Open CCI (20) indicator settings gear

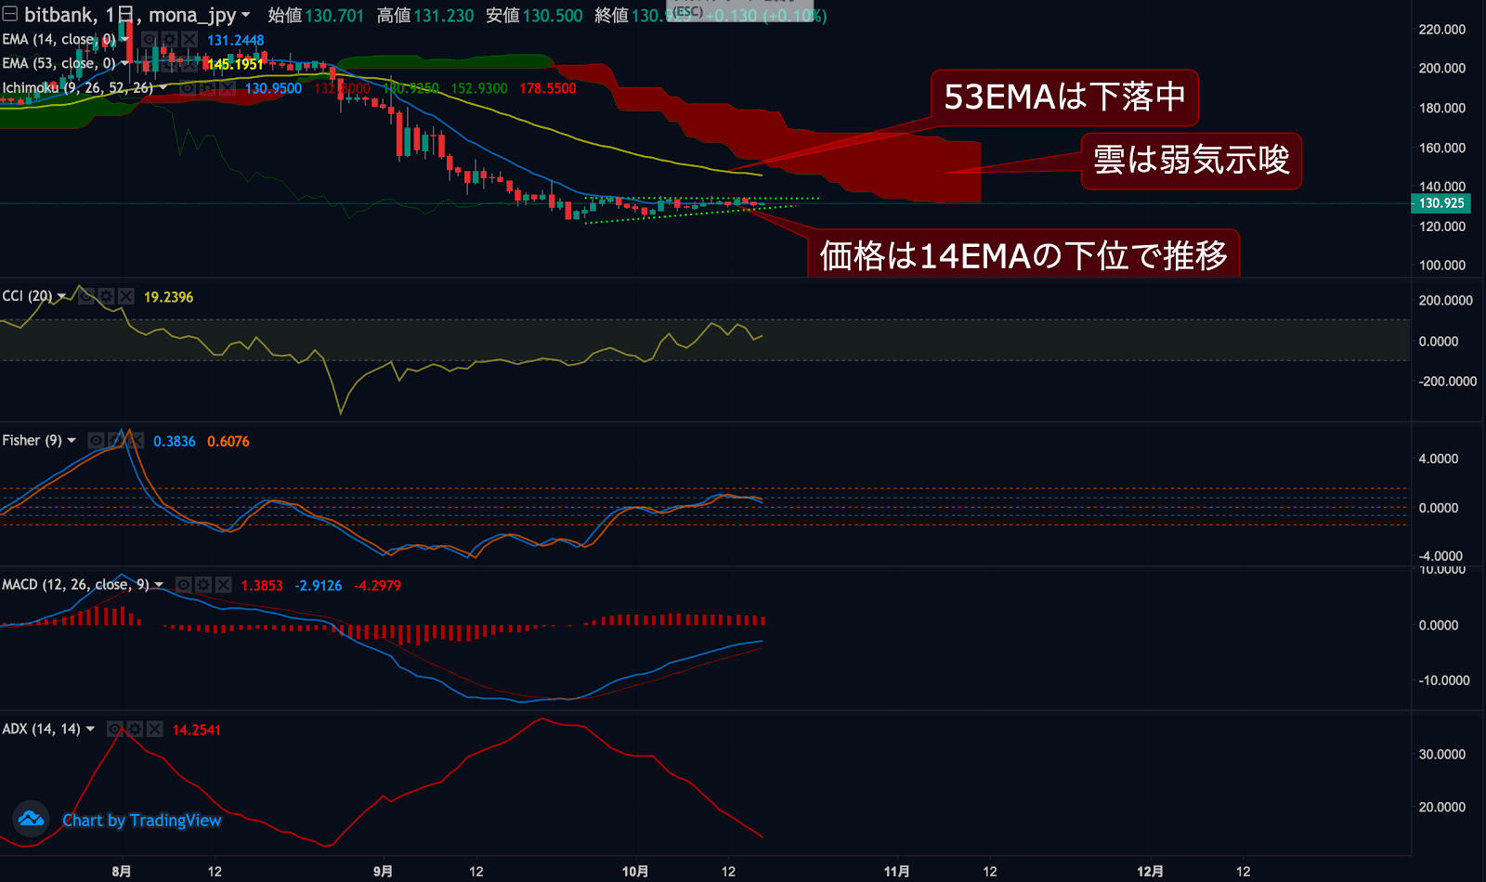[106, 296]
